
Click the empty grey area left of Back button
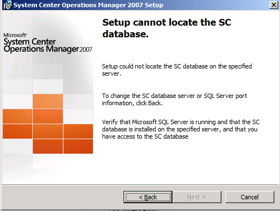[63, 197]
